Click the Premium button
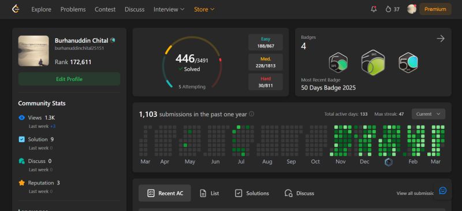This screenshot has width=462, height=211. (x=435, y=9)
